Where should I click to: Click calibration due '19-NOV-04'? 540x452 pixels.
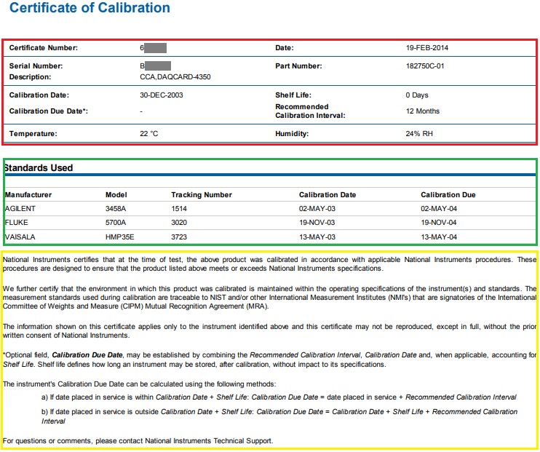pyautogui.click(x=438, y=223)
